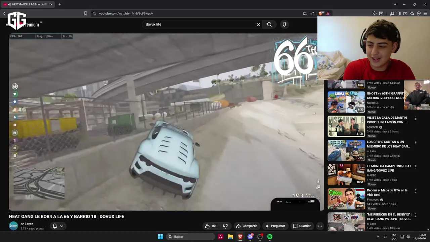The width and height of the screenshot is (430, 242).
Task: Click the taskbar Buscar search box
Action: (x=190, y=237)
